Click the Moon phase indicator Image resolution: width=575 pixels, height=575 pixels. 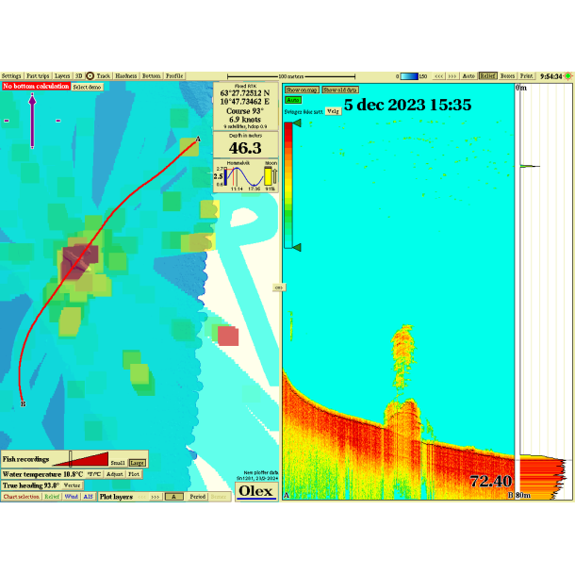coord(271,176)
